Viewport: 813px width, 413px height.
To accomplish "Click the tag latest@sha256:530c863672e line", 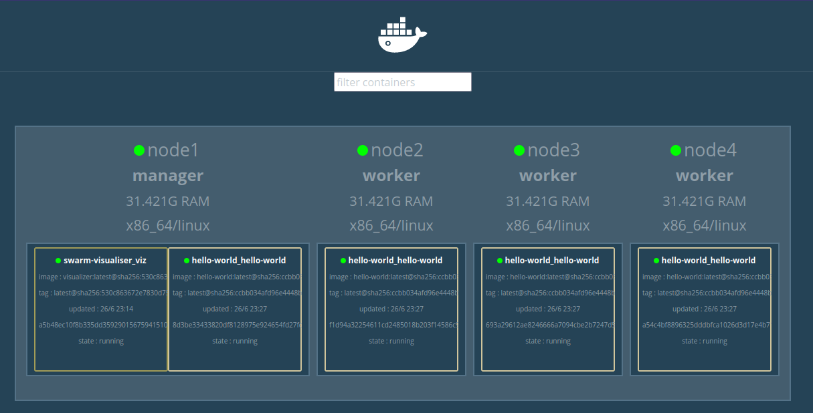I will [x=102, y=293].
